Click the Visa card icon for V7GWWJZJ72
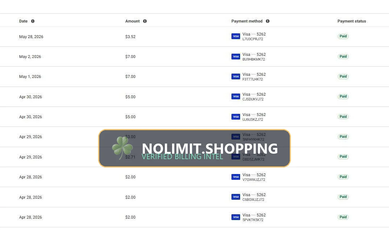Image resolution: width=389 pixels, height=232 pixels. click(x=236, y=177)
